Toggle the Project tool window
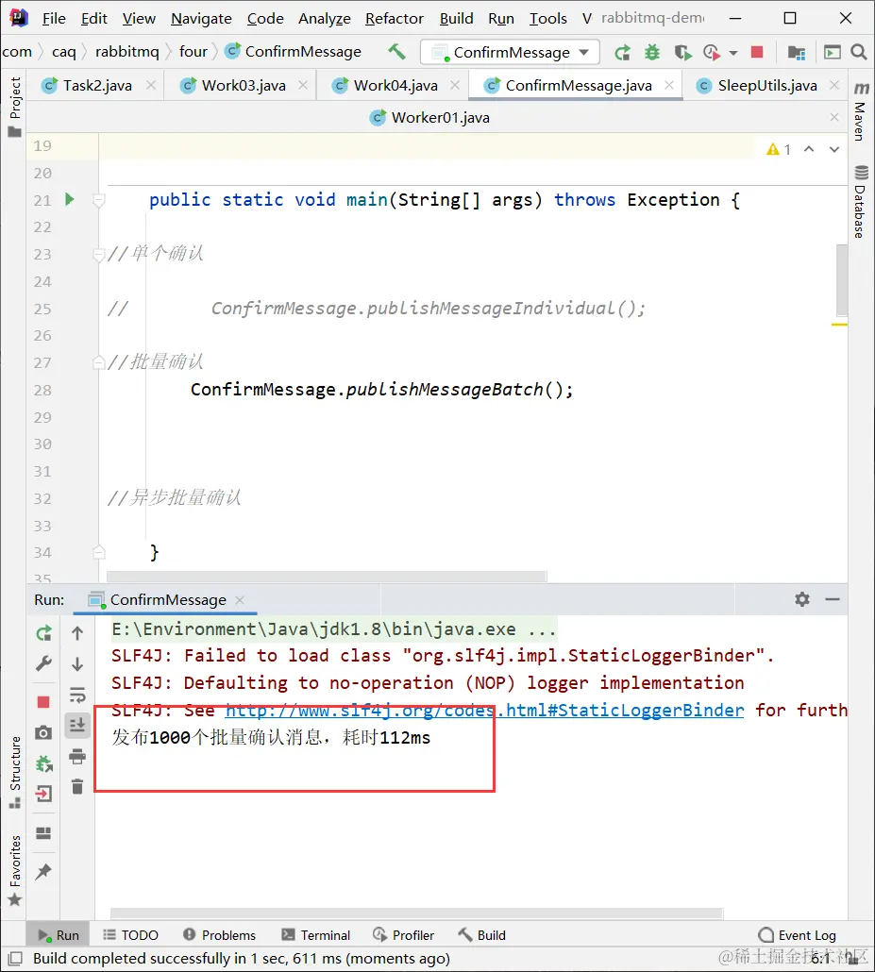 pyautogui.click(x=15, y=106)
